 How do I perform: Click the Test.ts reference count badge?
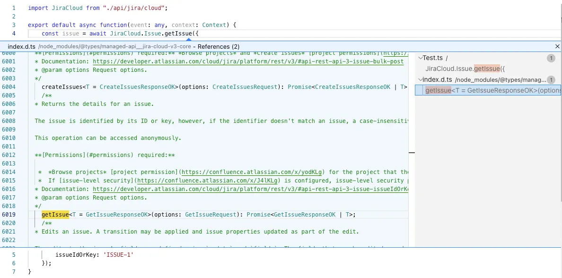click(x=551, y=58)
